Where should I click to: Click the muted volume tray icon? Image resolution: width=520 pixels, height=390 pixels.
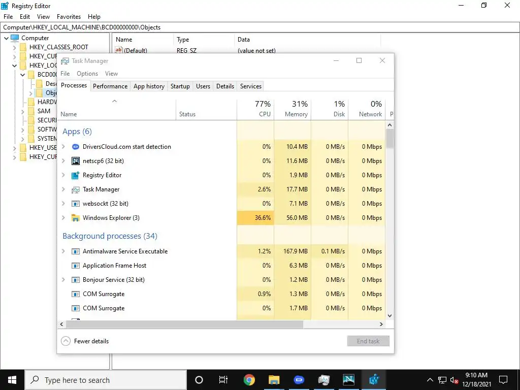454,380
